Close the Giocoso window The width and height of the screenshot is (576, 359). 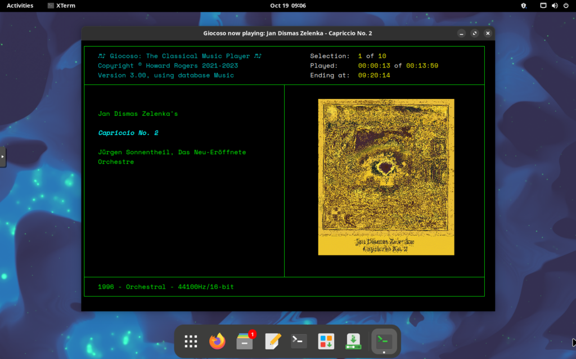pos(488,33)
